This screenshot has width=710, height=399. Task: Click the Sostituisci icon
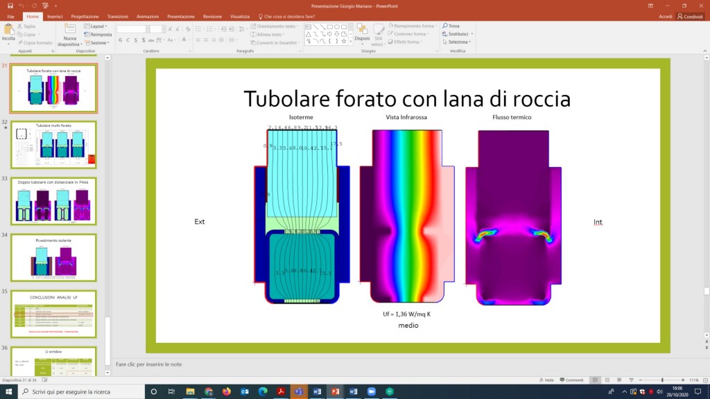[444, 33]
